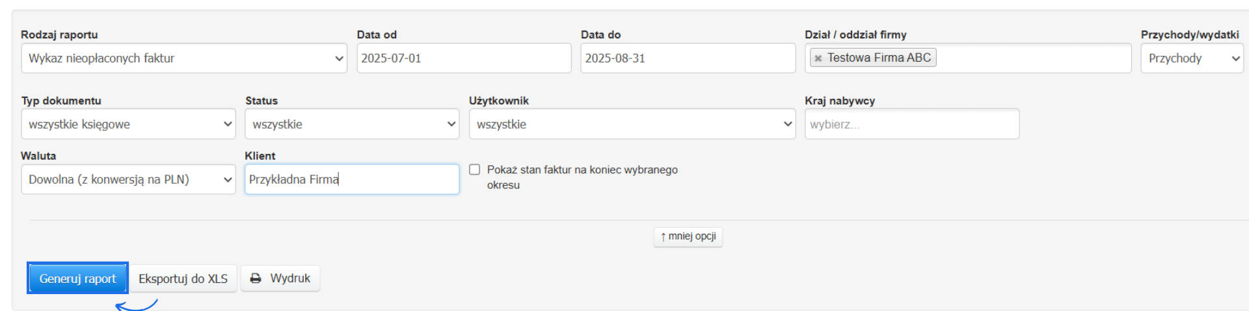Click the Kraj nabywcy 'wybierz...' field
The image size is (1249, 311).
911,124
